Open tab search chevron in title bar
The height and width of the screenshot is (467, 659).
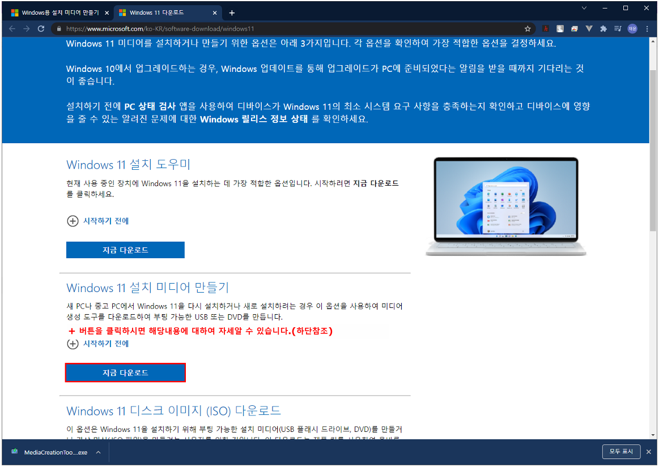click(x=584, y=8)
